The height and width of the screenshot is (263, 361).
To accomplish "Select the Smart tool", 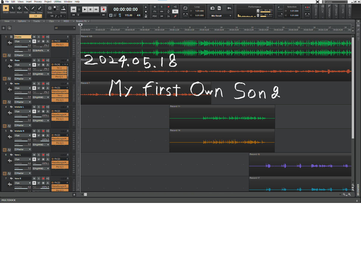I will click(x=6, y=9).
